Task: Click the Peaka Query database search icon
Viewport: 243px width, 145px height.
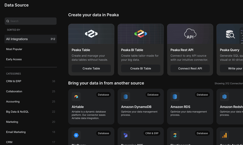Action: click(x=230, y=34)
